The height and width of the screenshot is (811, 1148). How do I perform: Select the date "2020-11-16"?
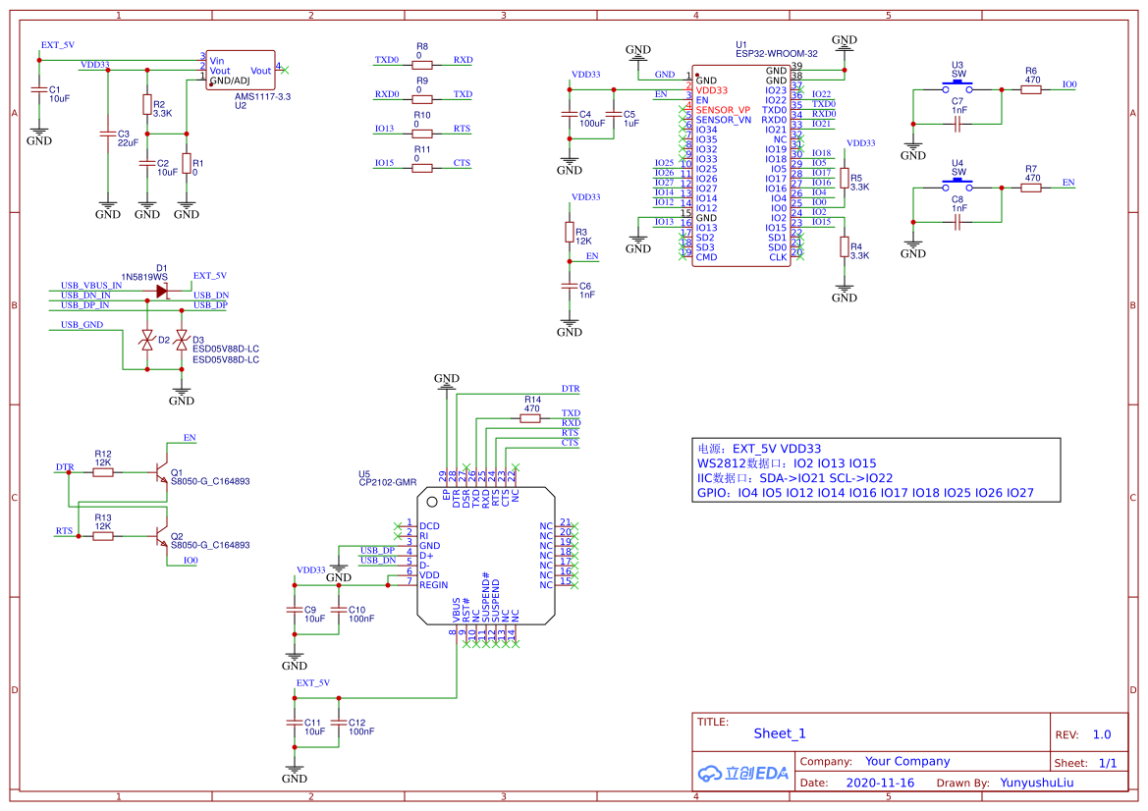tap(880, 783)
